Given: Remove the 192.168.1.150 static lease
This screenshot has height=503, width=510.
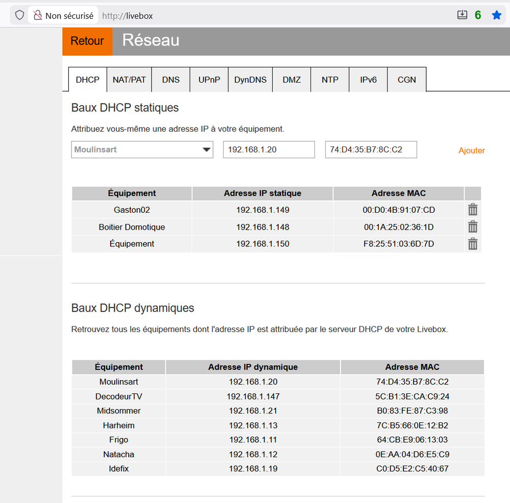Looking at the screenshot, I should coord(473,244).
